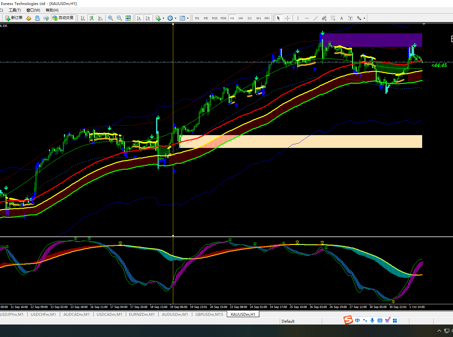Image resolution: width=453 pixels, height=337 pixels.
Task: Zoom in on the chart
Action: (111, 18)
